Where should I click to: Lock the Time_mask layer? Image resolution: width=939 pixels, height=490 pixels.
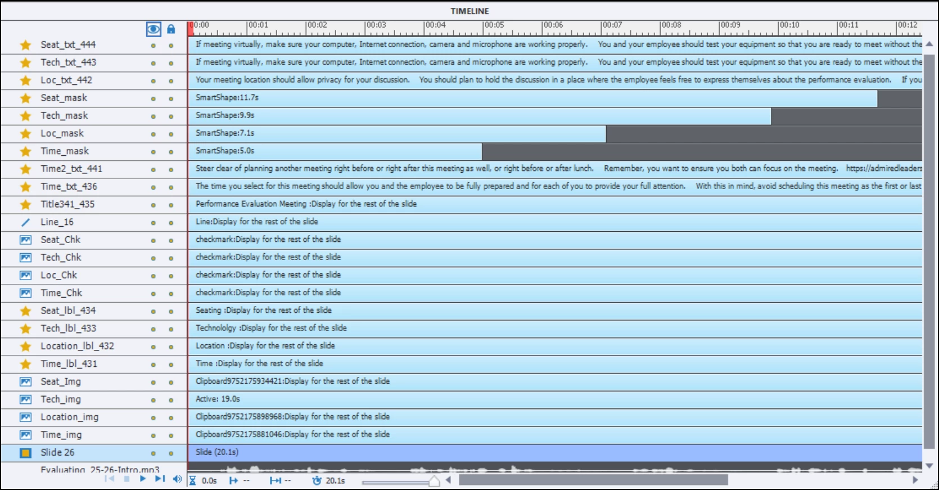(x=171, y=152)
